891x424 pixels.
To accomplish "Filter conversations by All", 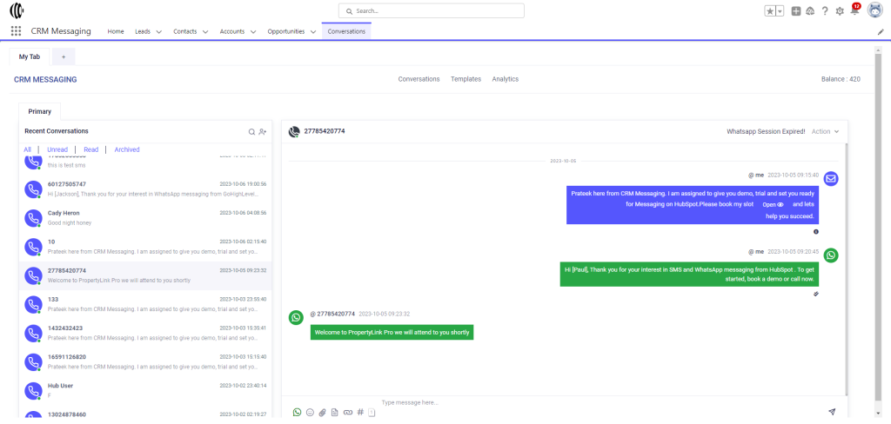I will [27, 149].
